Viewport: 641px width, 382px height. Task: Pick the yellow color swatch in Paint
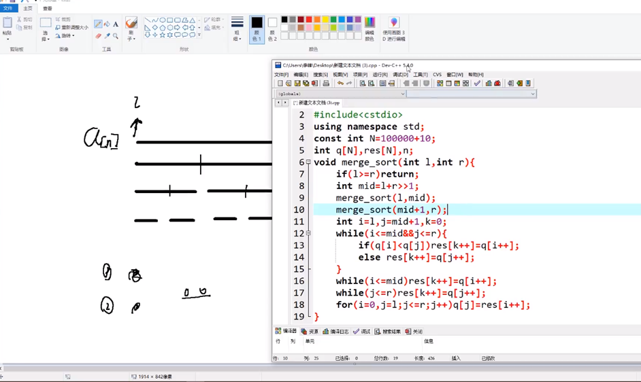point(325,19)
